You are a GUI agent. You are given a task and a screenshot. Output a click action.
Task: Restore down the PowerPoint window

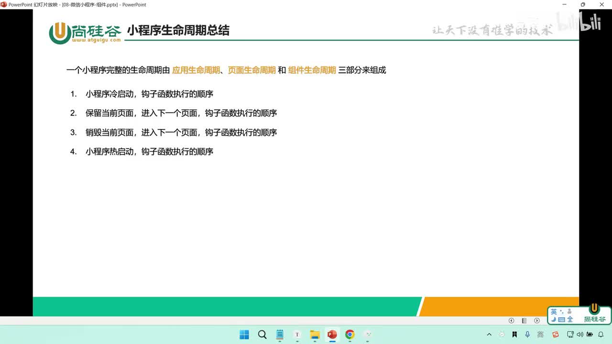(583, 4)
